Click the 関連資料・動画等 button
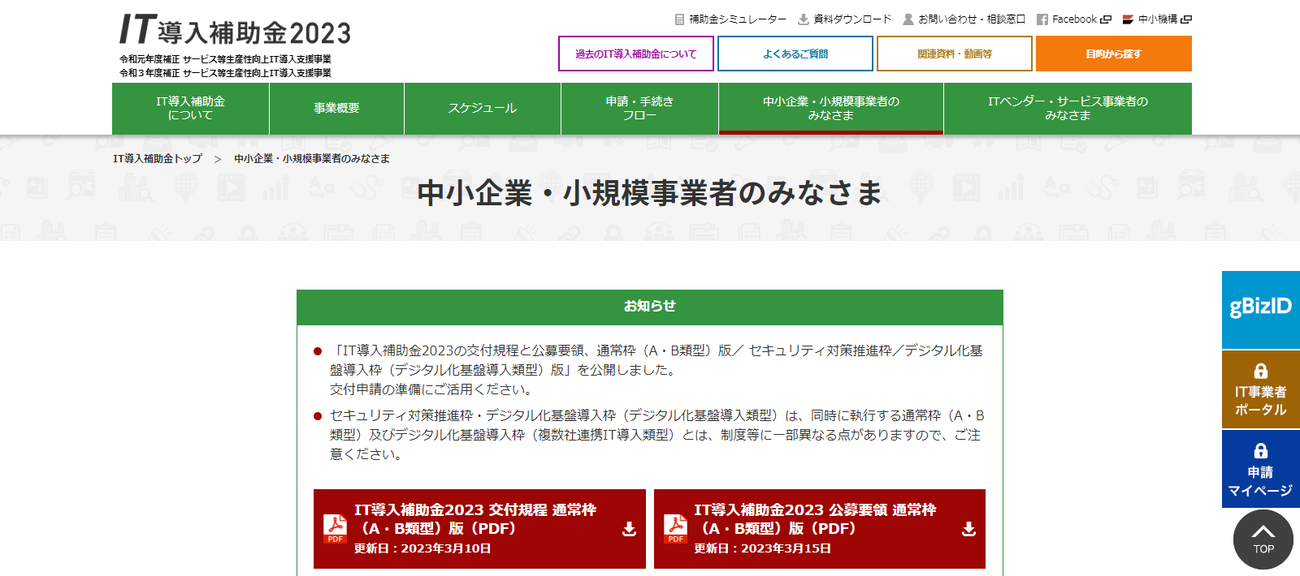 click(955, 54)
